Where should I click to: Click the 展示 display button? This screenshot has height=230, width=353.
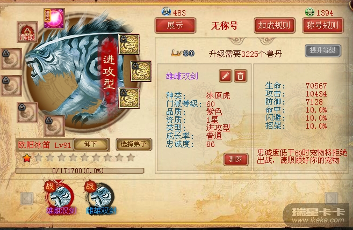175,25
